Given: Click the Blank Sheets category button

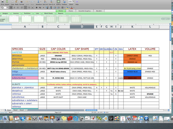Looking at the screenshot, I should 49,13.
